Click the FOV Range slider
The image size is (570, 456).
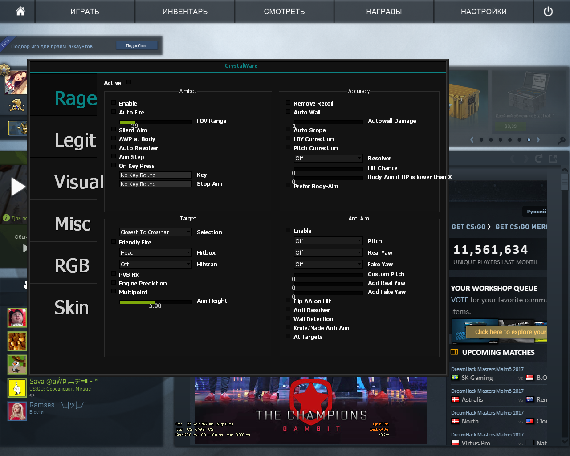coord(155,122)
